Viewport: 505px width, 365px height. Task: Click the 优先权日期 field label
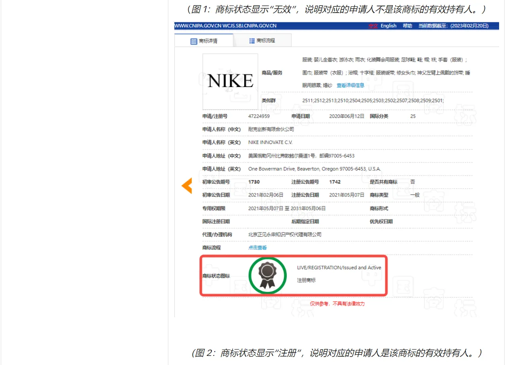381,221
